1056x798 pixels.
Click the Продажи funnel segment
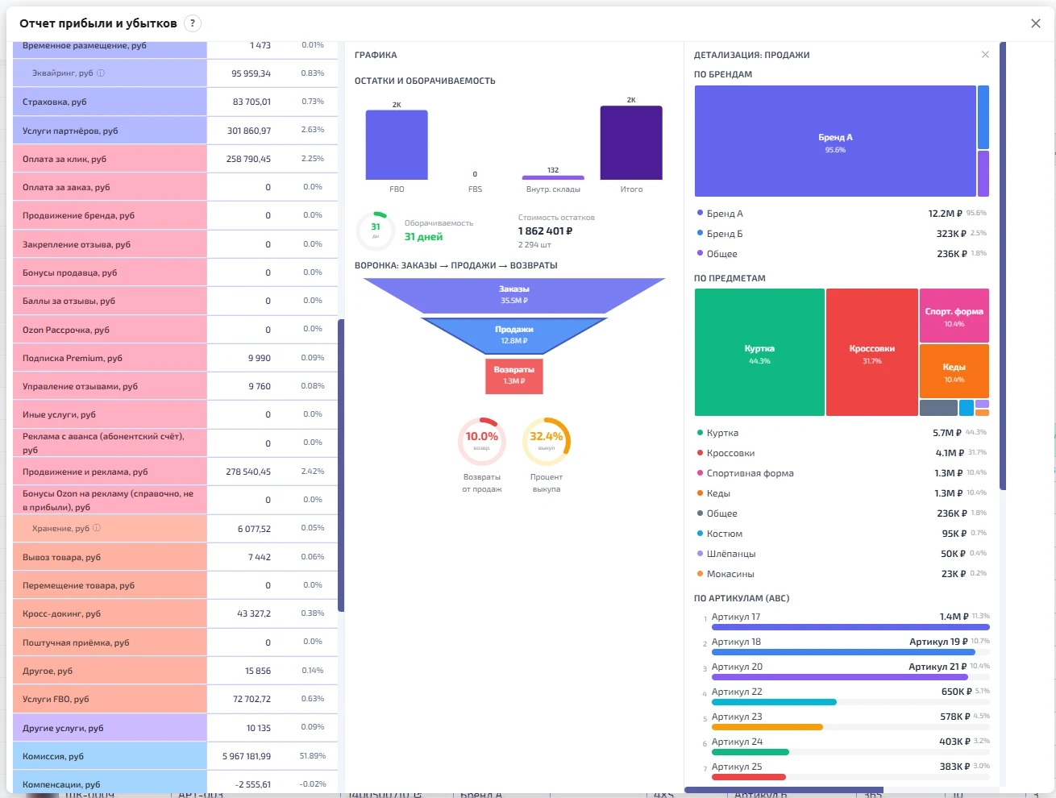(514, 335)
